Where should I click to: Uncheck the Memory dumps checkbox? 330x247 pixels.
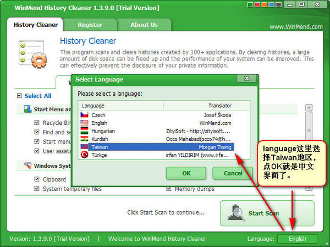pyautogui.click(x=169, y=189)
